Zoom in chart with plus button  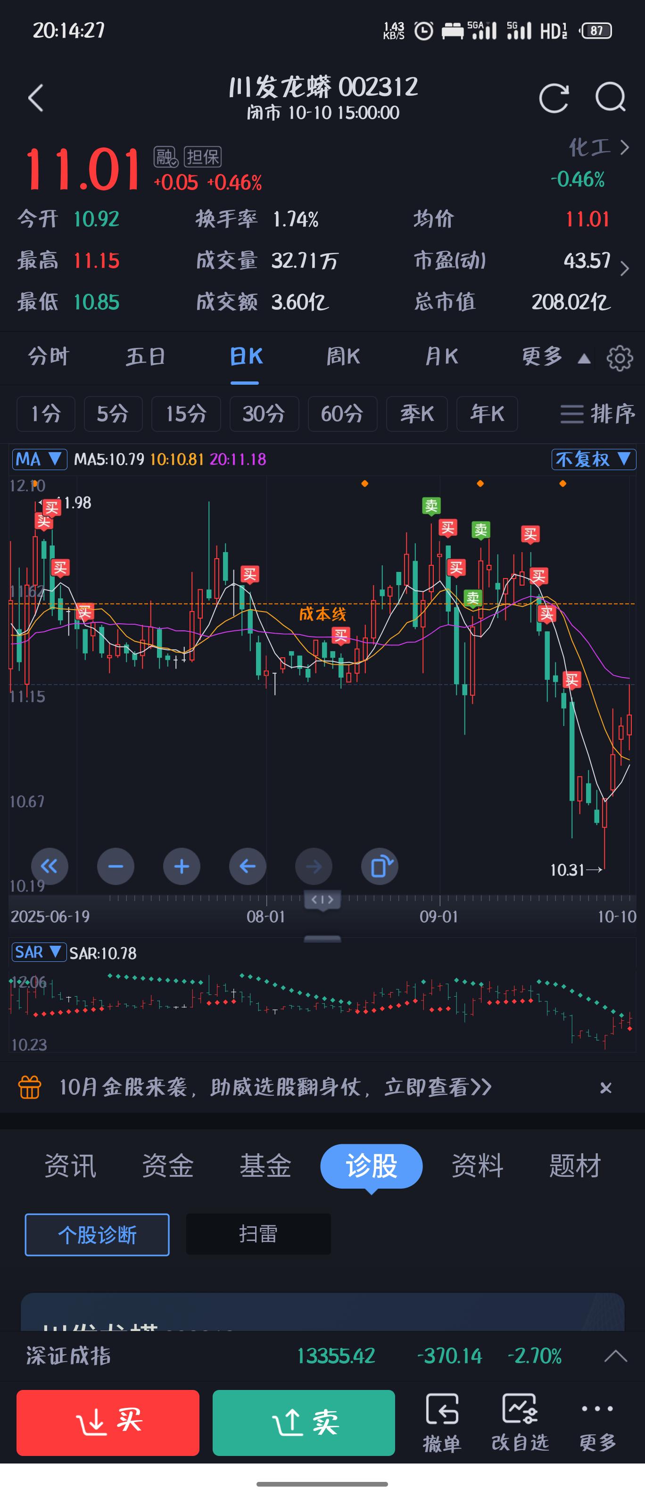click(x=182, y=866)
